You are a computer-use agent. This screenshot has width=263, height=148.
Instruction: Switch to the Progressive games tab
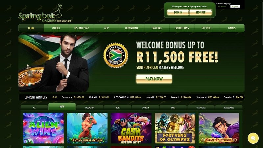pyautogui.click(x=90, y=108)
